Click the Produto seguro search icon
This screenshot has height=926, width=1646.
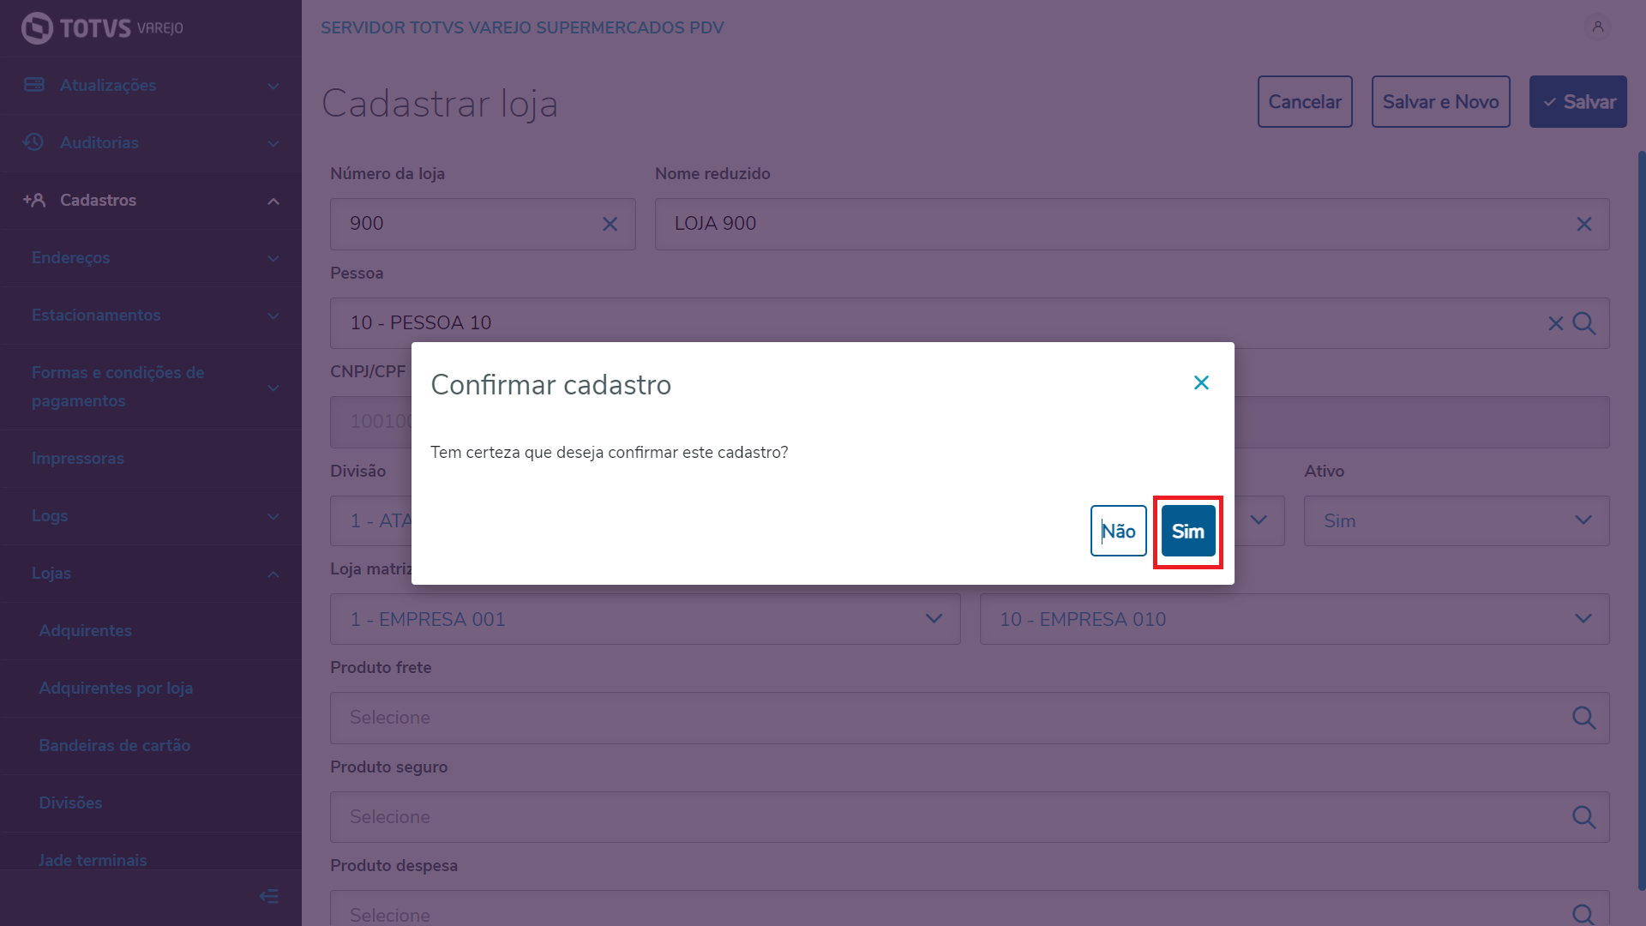tap(1583, 817)
